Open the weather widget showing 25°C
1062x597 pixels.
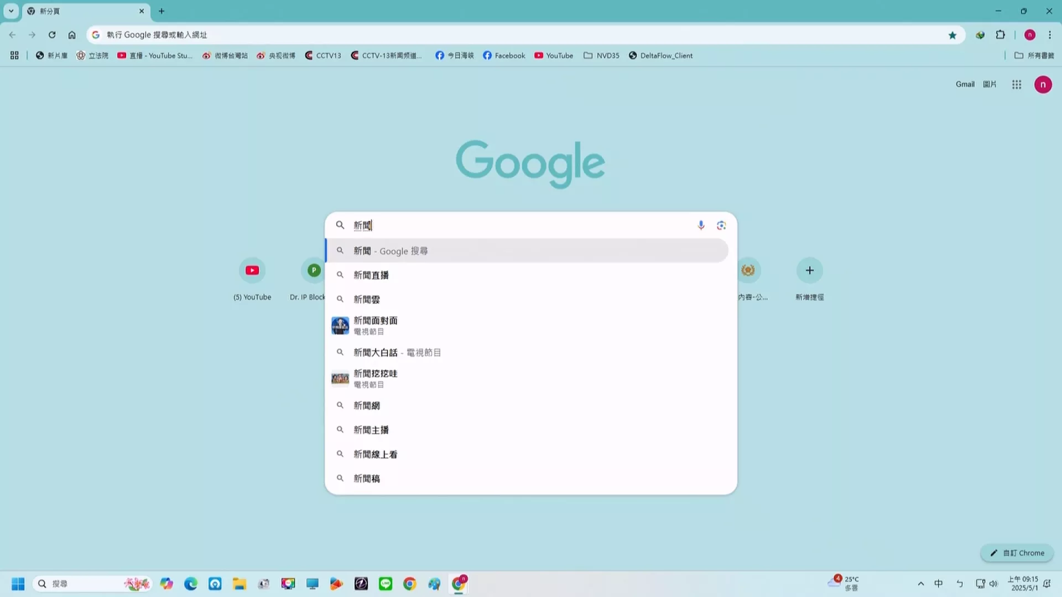tap(844, 583)
